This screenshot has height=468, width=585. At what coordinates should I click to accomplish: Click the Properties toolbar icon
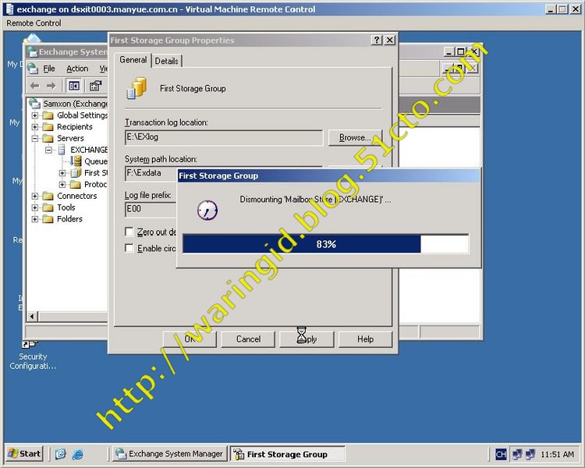pos(95,86)
